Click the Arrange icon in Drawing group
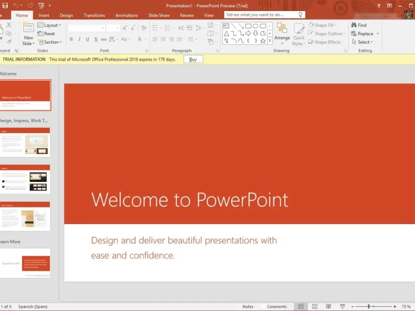415x311 pixels. tap(282, 29)
